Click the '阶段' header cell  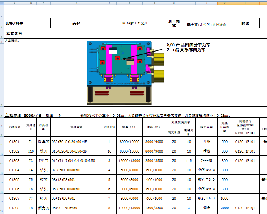click(245, 23)
